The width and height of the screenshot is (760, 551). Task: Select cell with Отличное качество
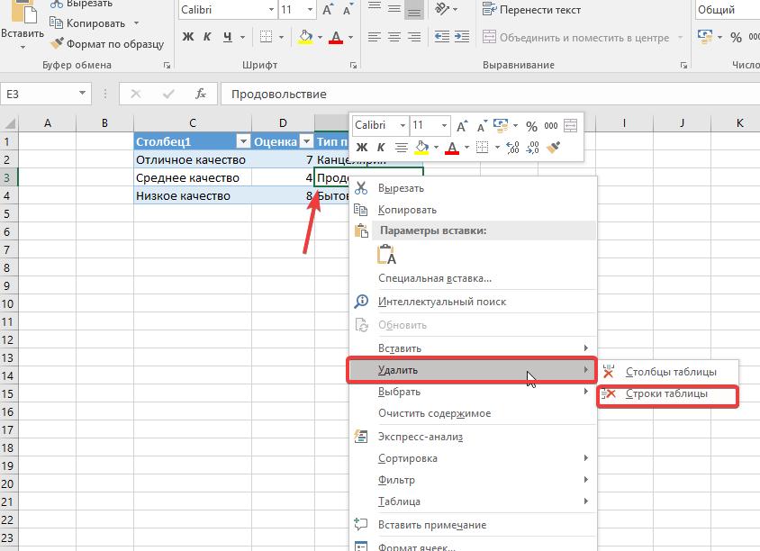(x=193, y=159)
